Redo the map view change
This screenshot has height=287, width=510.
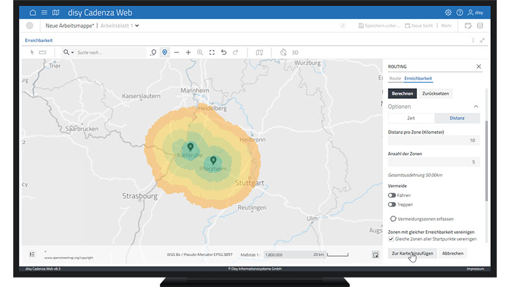[x=235, y=52]
